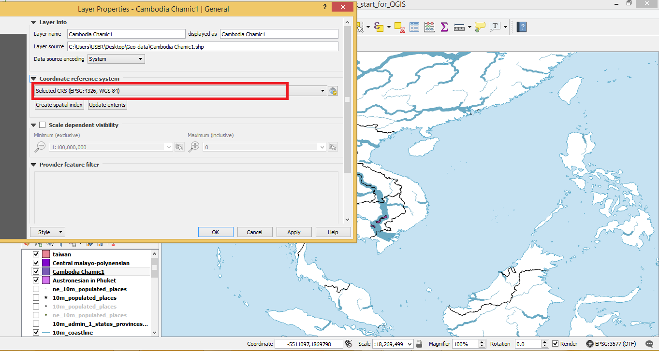Click Cancel in Layer Properties
Viewport: 659px width, 351px height.
pos(255,232)
